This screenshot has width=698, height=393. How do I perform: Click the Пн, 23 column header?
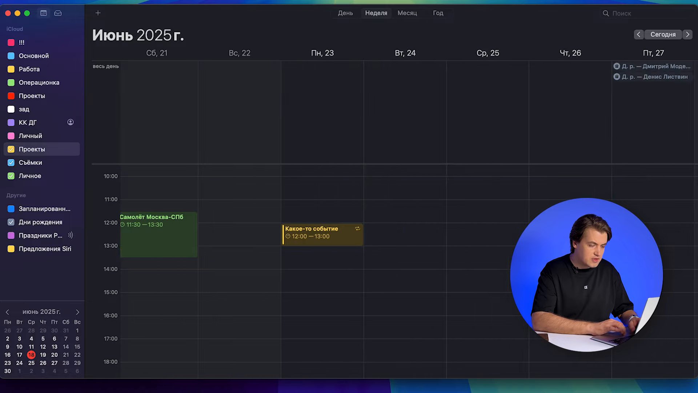(x=322, y=53)
